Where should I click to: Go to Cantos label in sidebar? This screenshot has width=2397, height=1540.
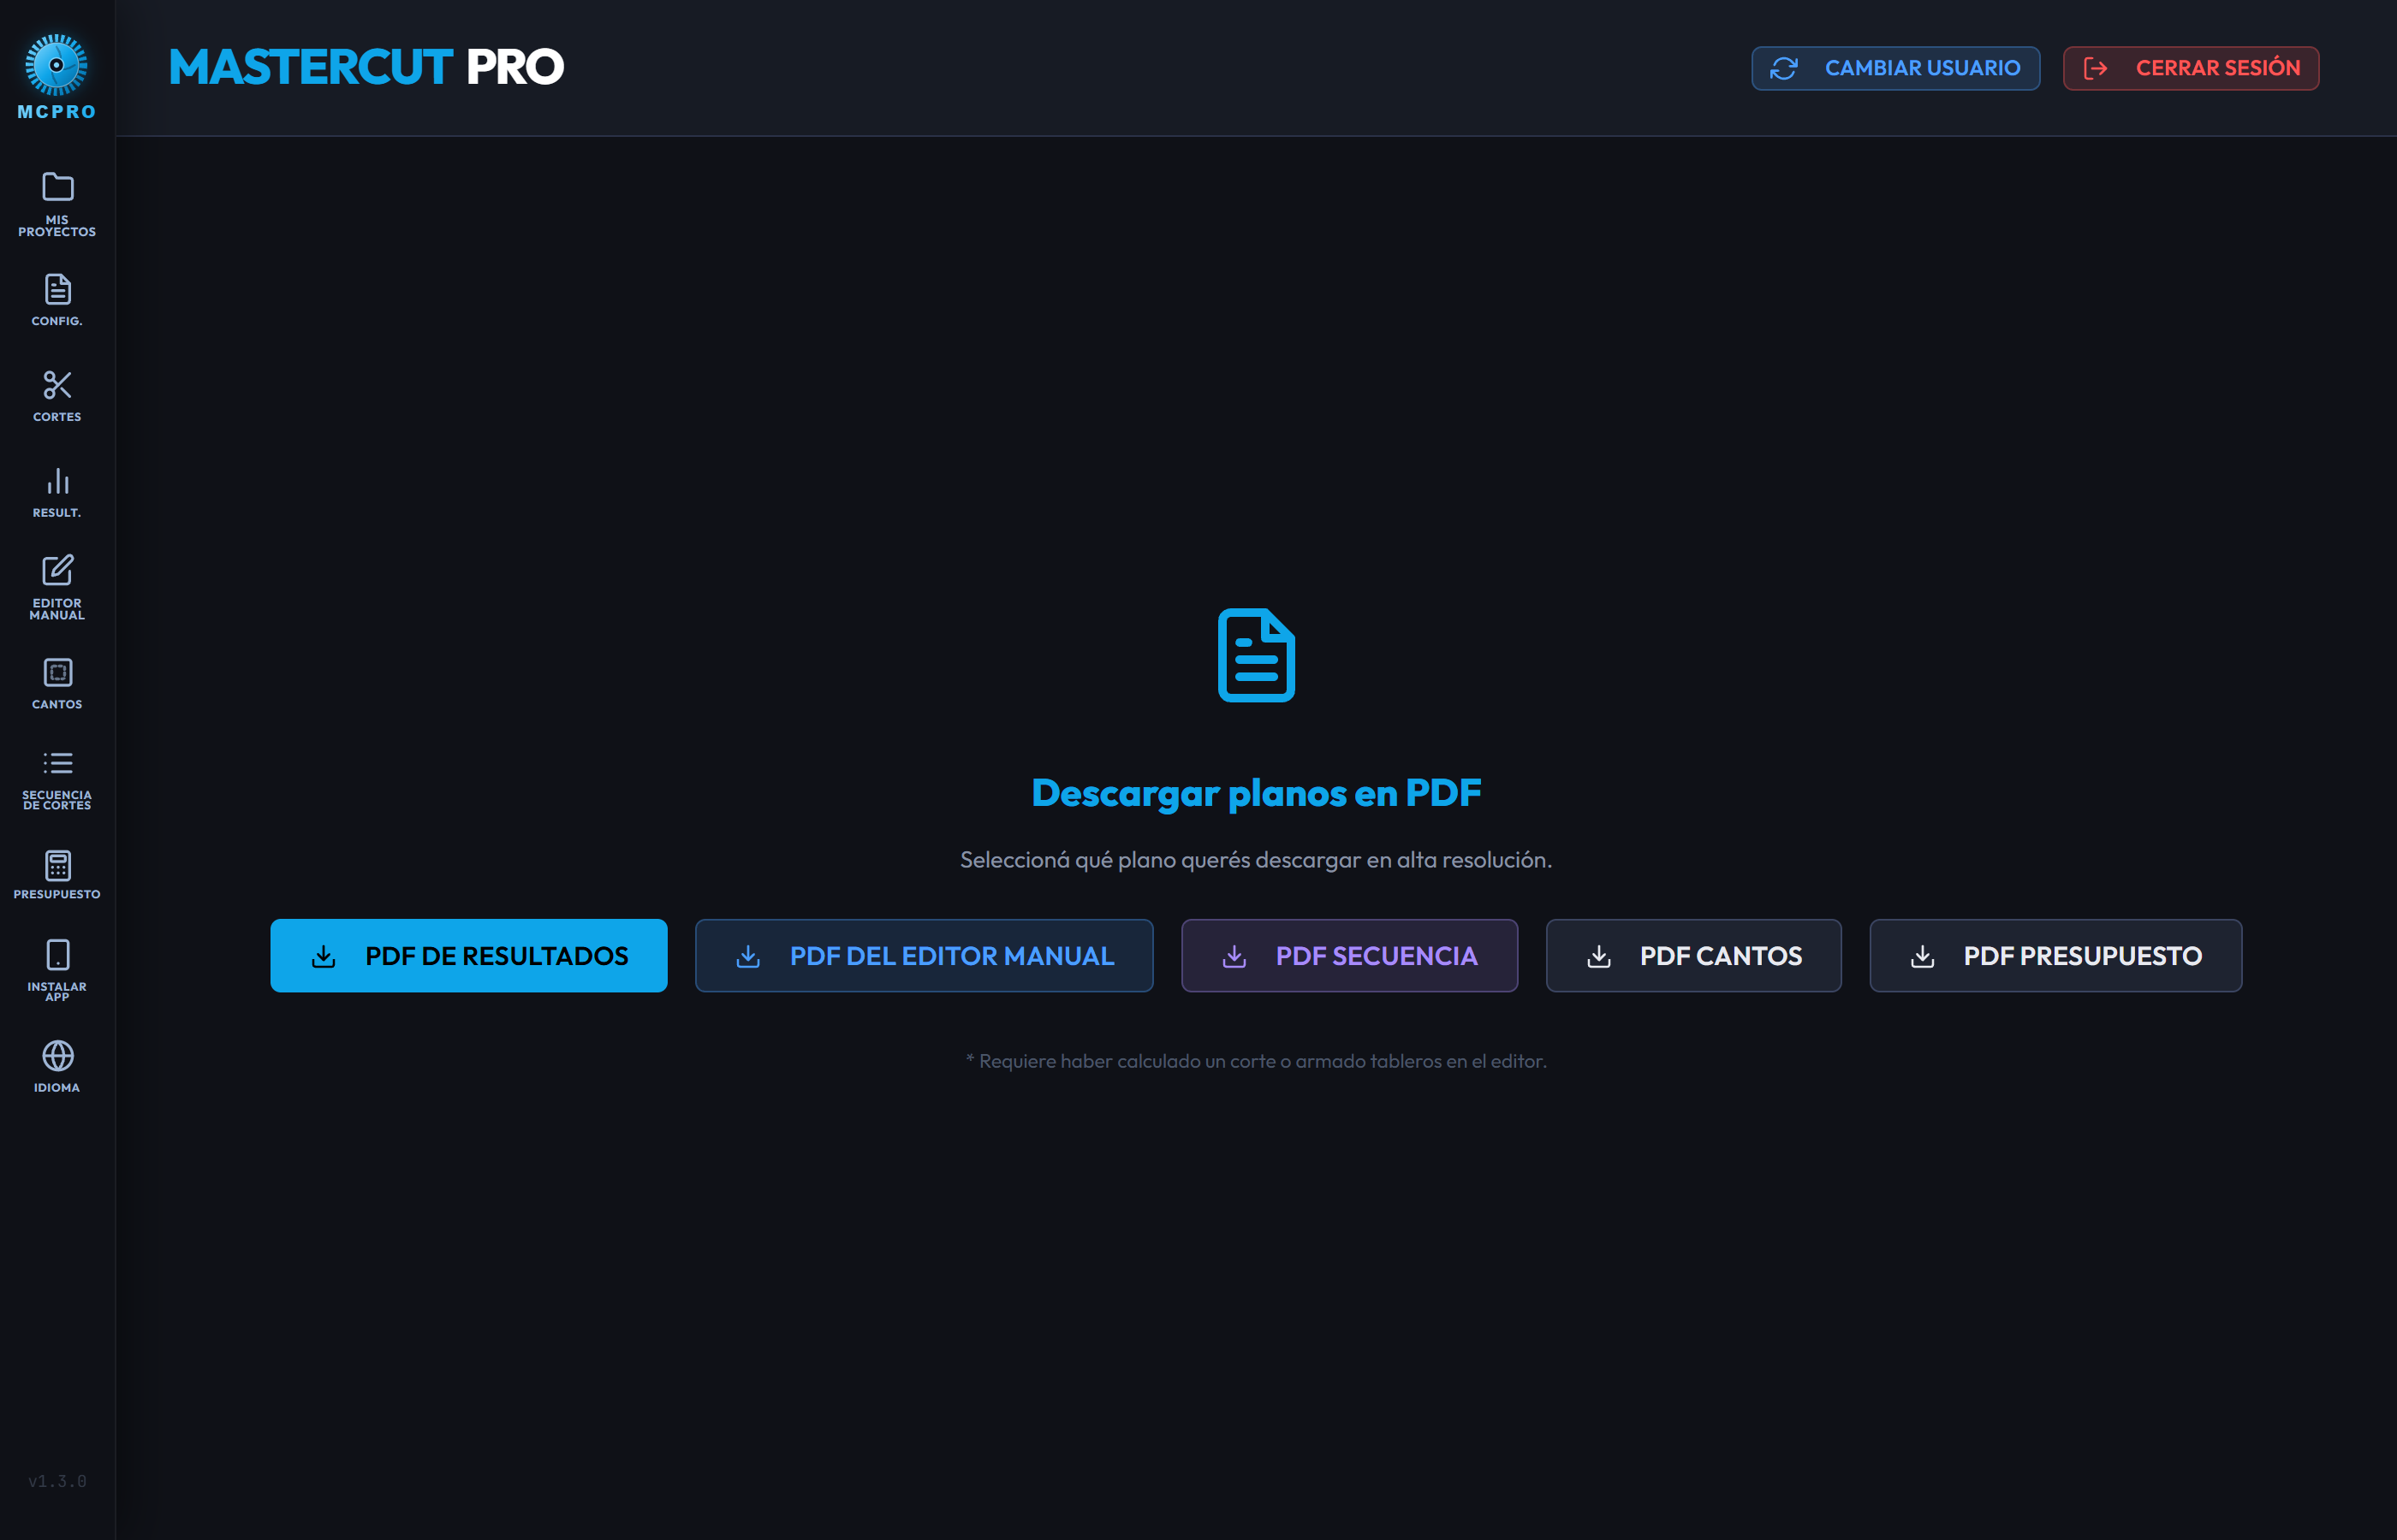tap(57, 705)
